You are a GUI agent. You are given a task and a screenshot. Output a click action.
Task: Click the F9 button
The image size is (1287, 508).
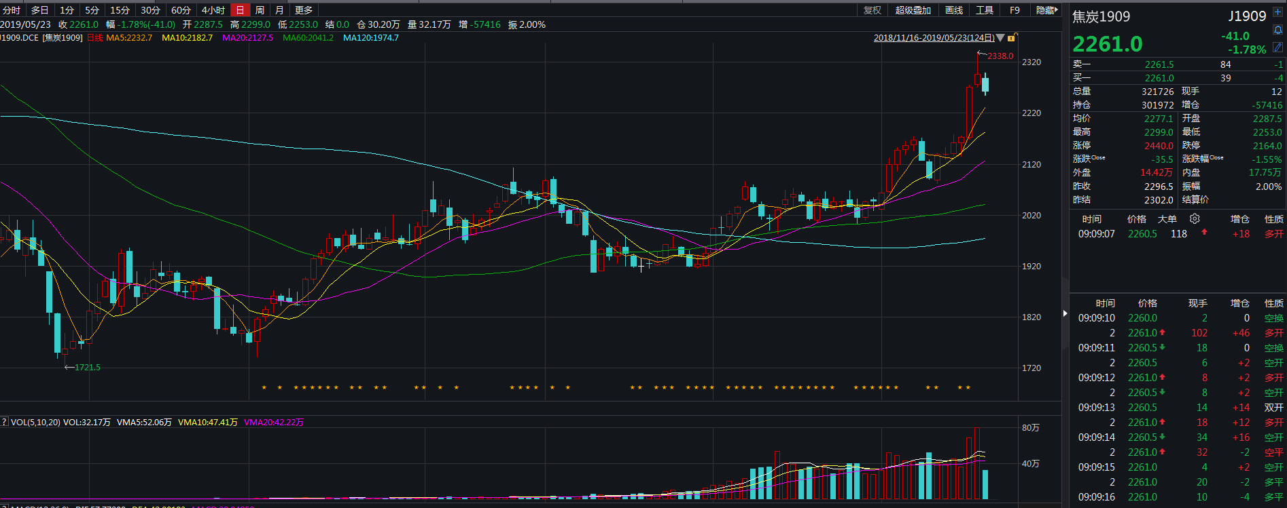point(1015,10)
